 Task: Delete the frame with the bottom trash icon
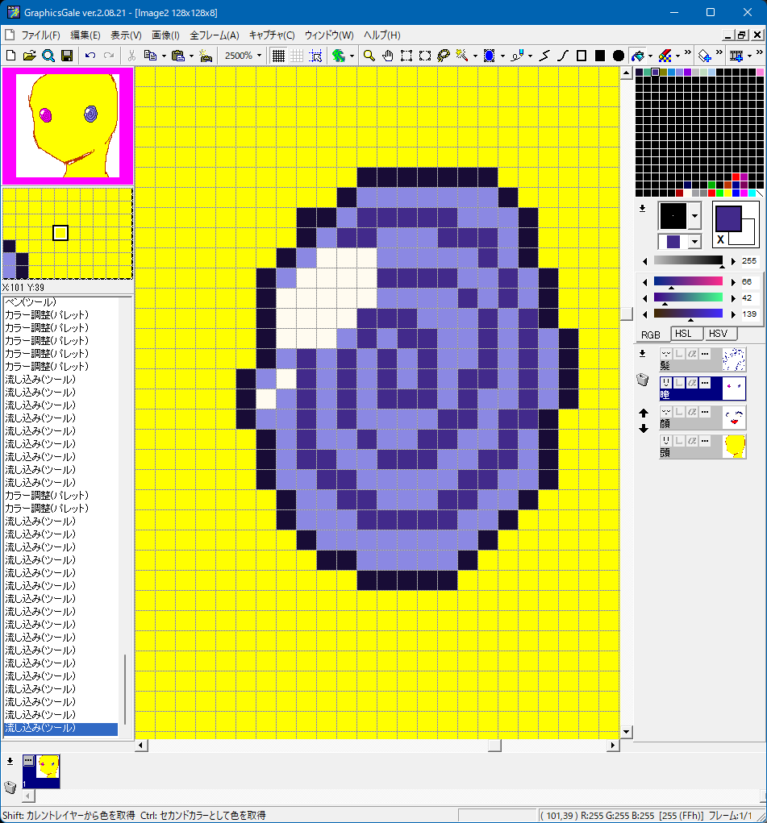click(10, 787)
